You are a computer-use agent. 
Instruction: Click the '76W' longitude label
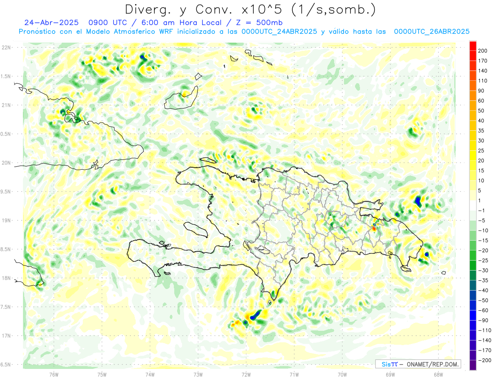(x=54, y=375)
